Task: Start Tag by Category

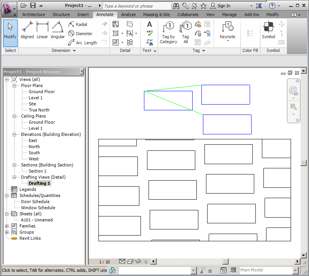Action: coord(168,32)
